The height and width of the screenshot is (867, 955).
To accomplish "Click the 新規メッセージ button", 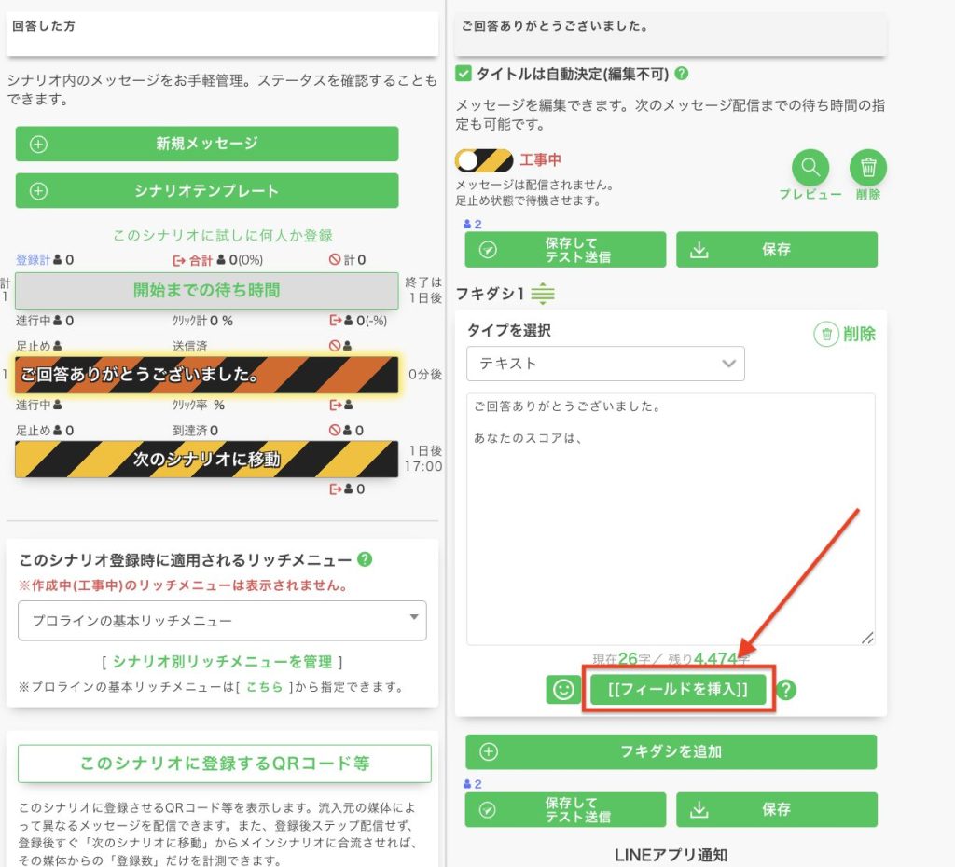I will 206,144.
